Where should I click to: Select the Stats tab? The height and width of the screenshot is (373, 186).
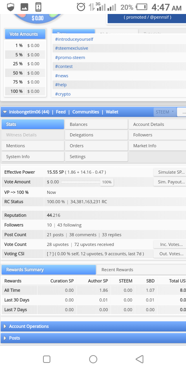point(33,124)
